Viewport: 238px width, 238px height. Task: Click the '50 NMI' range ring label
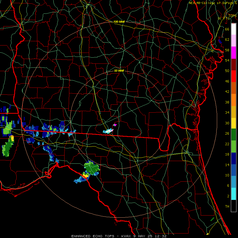tap(119, 71)
